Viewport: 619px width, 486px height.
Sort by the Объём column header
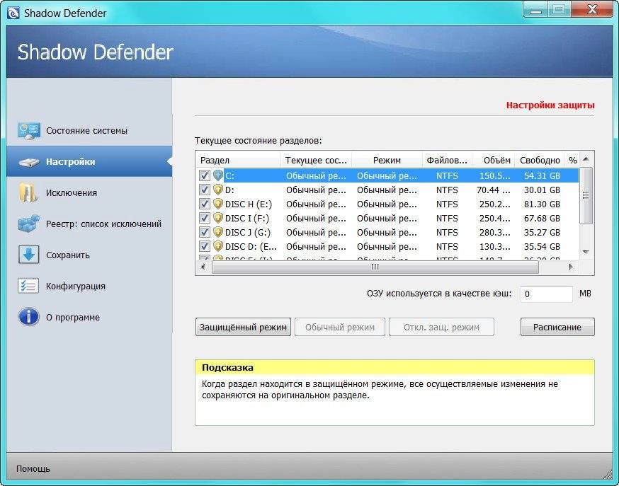coord(494,160)
